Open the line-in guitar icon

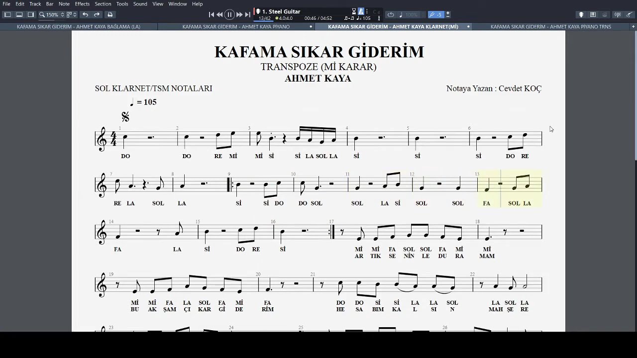629,15
